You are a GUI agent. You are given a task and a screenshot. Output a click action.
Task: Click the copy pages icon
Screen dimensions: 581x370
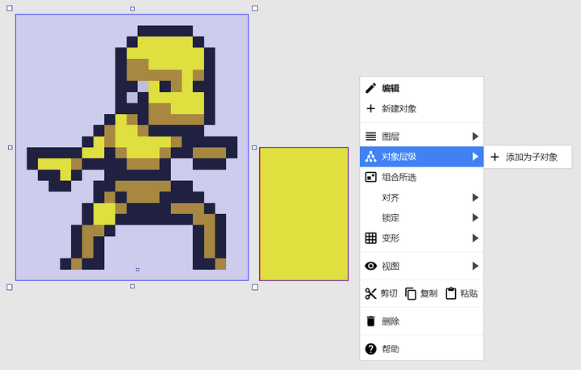pyautogui.click(x=411, y=293)
